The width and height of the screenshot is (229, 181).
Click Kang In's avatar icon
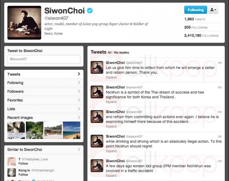12,173
